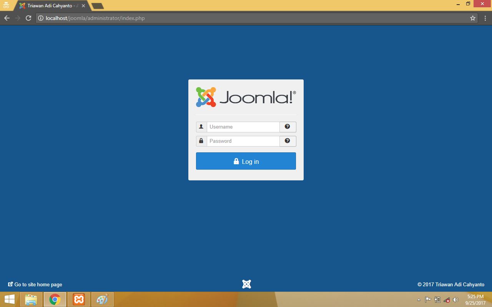Open XAMPP from the taskbar
The width and height of the screenshot is (492, 307).
[x=79, y=299]
